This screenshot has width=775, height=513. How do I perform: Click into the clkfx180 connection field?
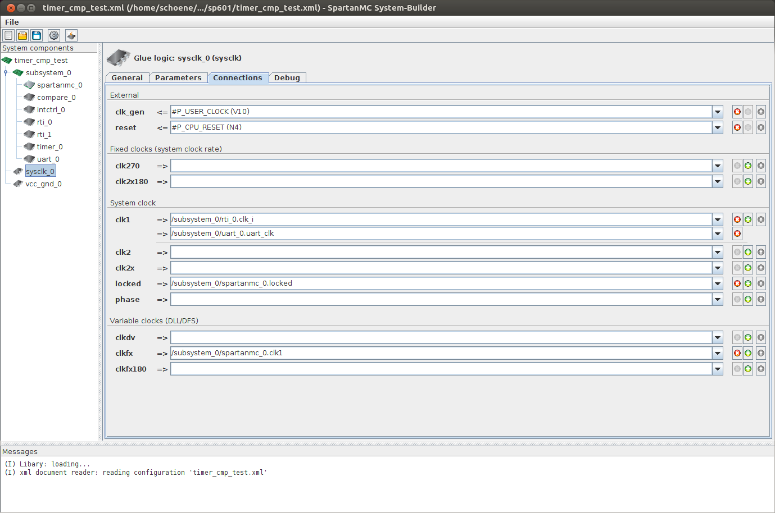pyautogui.click(x=441, y=369)
